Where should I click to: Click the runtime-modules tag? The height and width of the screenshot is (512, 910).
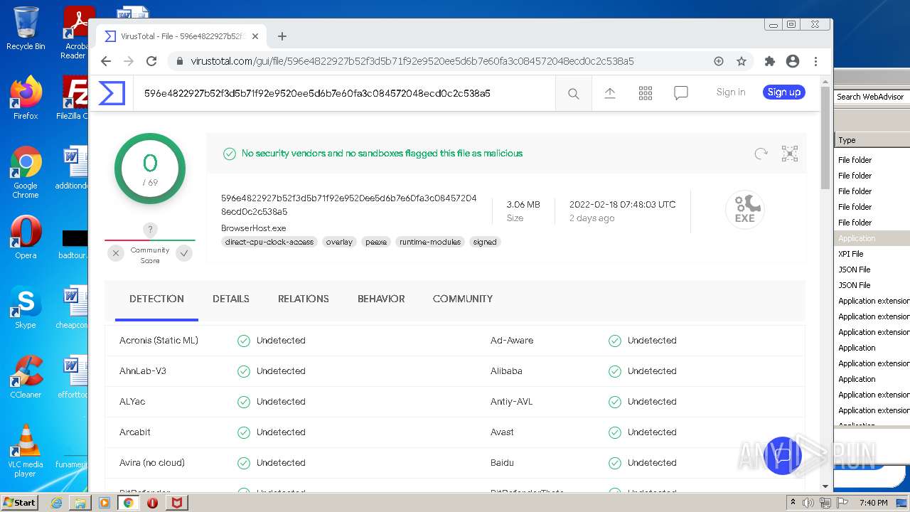tap(430, 242)
